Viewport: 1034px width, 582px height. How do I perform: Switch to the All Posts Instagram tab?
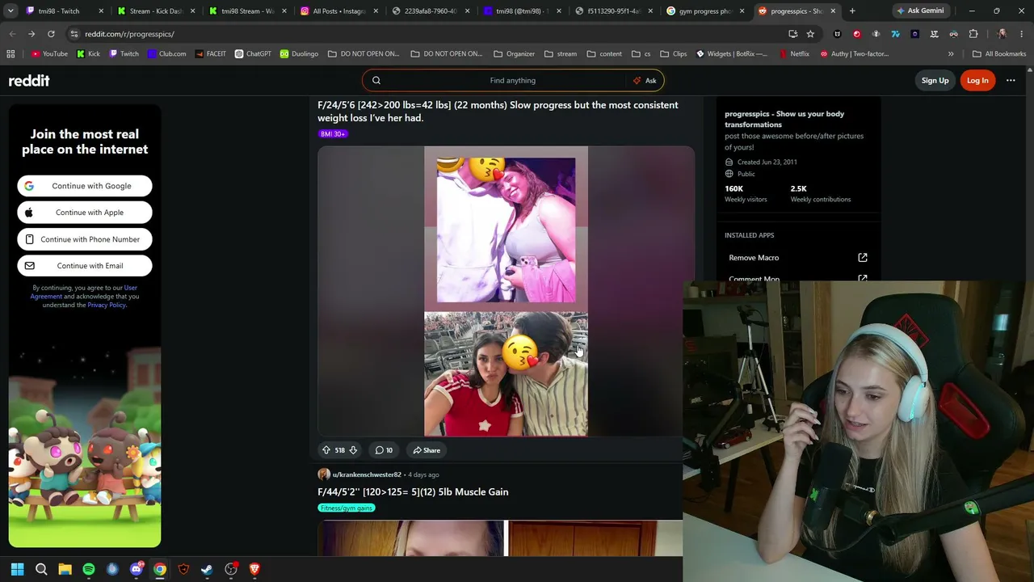point(339,11)
